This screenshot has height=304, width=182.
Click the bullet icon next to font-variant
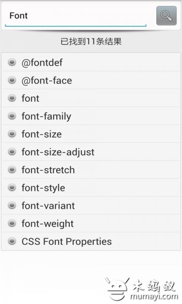tap(12, 205)
